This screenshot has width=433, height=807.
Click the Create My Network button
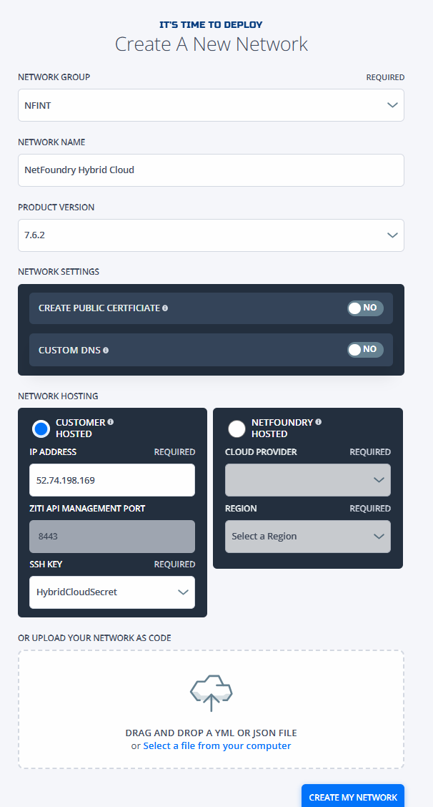353,796
